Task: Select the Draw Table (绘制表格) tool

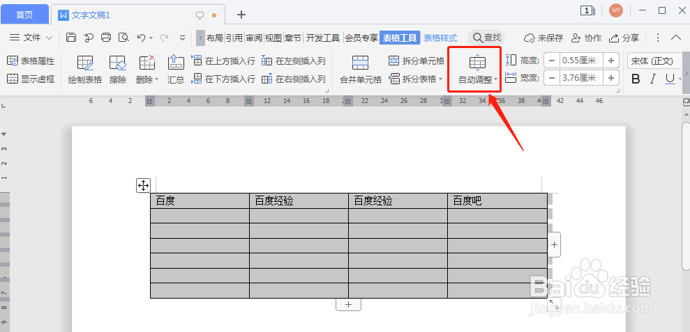Action: (x=85, y=70)
